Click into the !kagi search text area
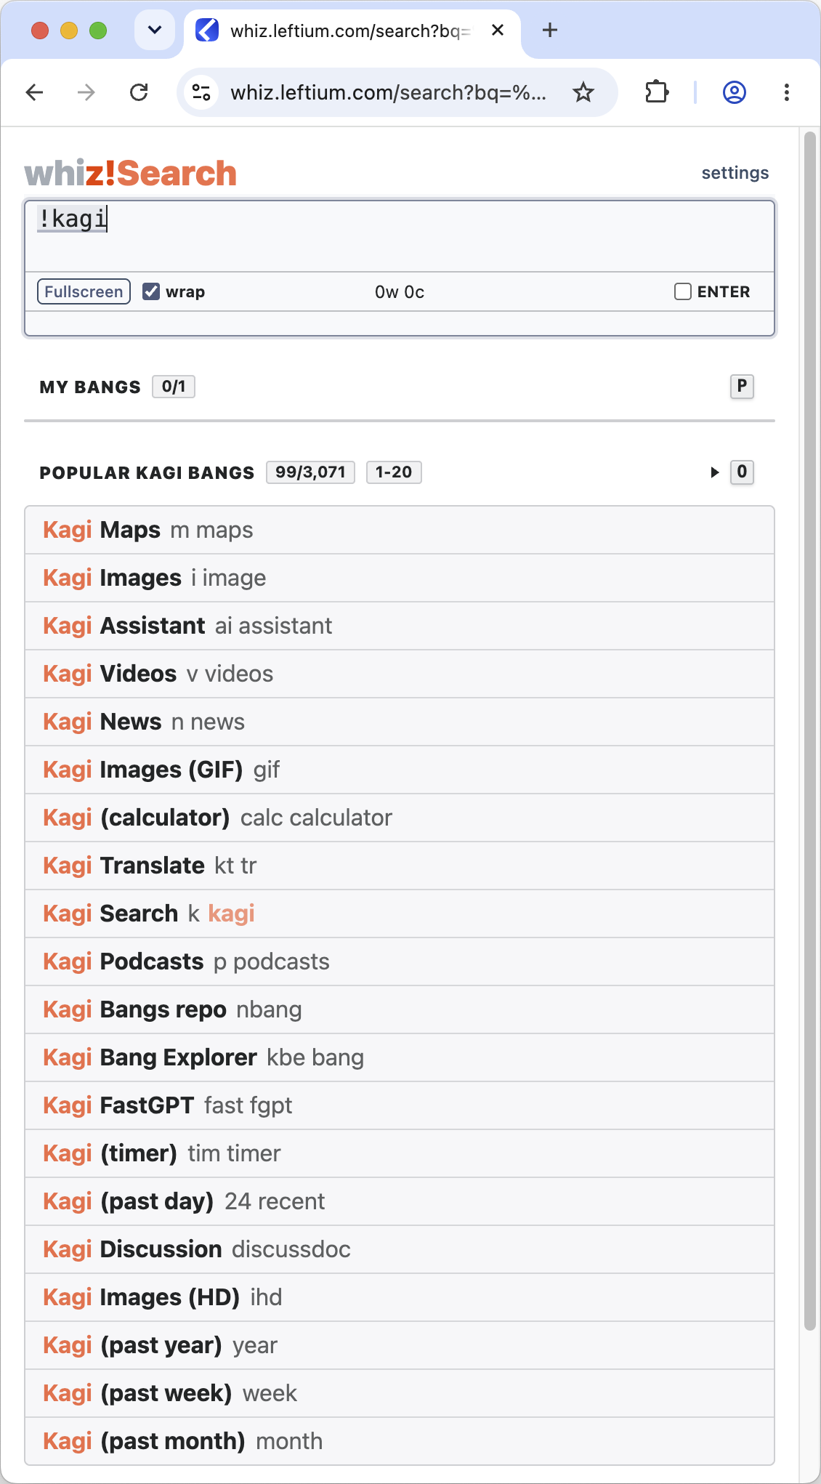Viewport: 821px width, 1484px height. click(x=400, y=235)
